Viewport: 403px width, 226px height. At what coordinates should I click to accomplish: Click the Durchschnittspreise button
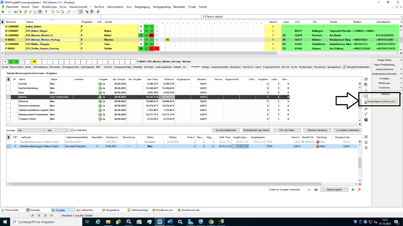coord(226,130)
